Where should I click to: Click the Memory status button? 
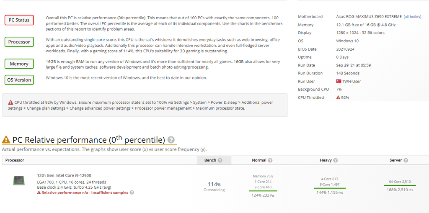pyautogui.click(x=19, y=64)
